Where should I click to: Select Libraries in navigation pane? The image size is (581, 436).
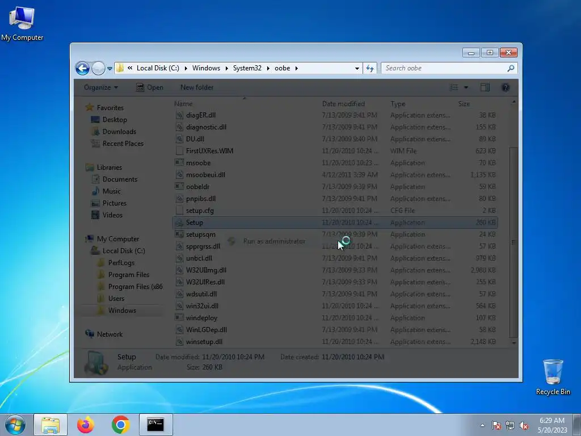click(x=110, y=167)
